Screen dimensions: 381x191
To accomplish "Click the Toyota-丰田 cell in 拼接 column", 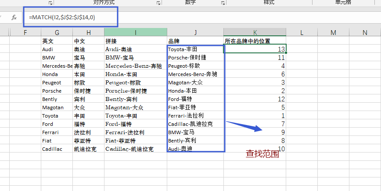I will [136, 116].
